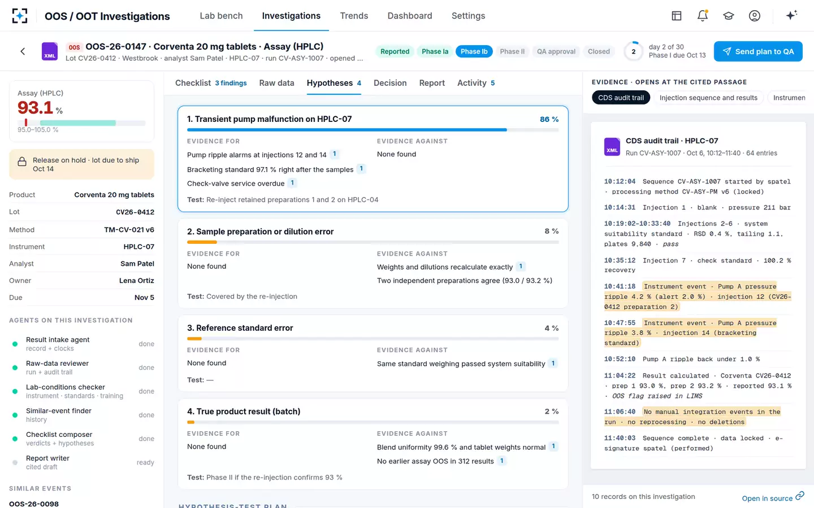The width and height of the screenshot is (814, 508).
Task: Click the Assay 93.1 % range bar
Action: tap(81, 122)
